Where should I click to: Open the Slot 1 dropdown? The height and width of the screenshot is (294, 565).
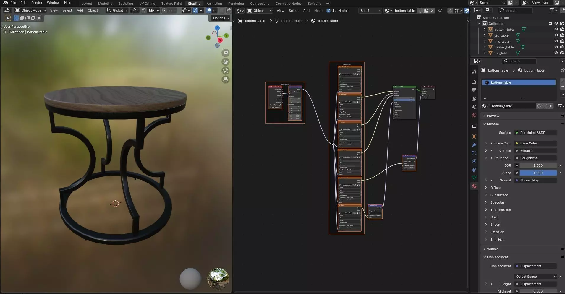370,11
